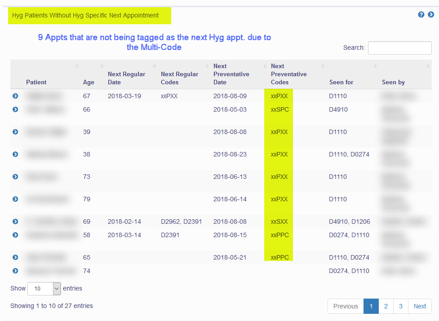Go to page 3 of results
The width and height of the screenshot is (439, 321).
click(x=400, y=306)
